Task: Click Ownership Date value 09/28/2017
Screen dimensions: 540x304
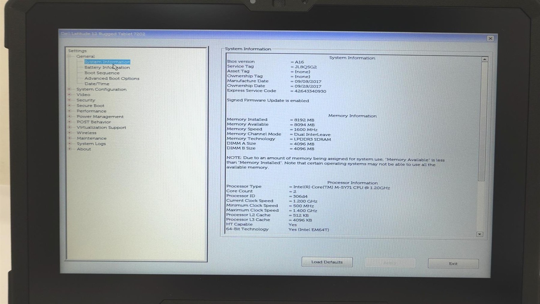Action: [308, 86]
